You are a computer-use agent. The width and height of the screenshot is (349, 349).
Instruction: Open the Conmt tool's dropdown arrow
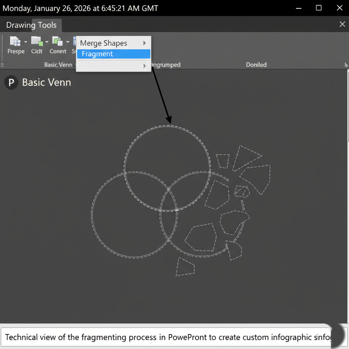coord(68,42)
